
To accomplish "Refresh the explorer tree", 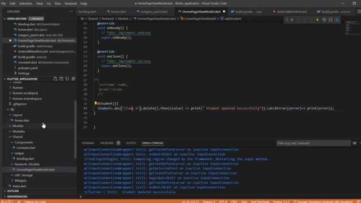I will pyautogui.click(x=67, y=79).
